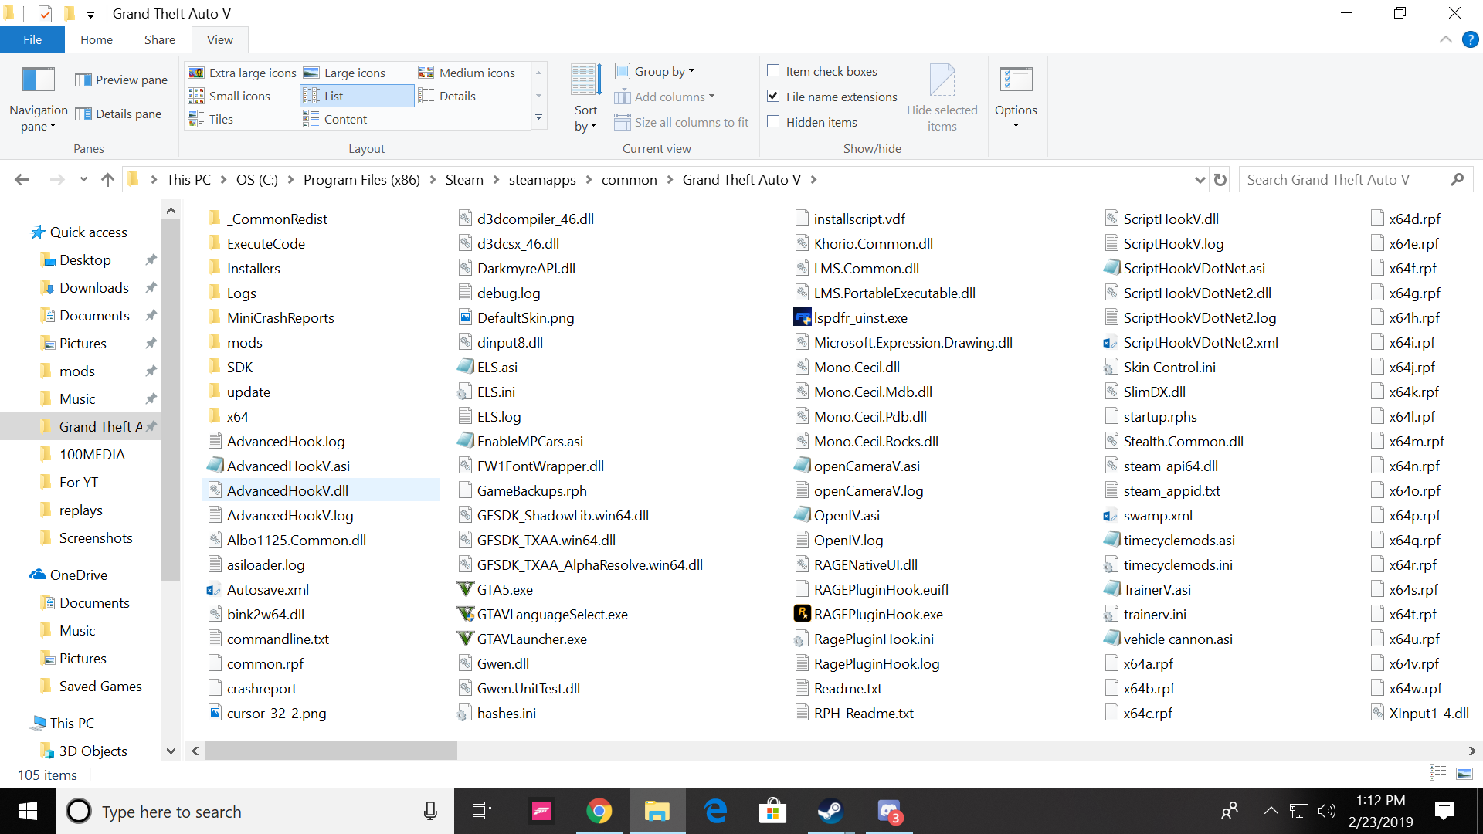Enable Item check boxes
The width and height of the screenshot is (1483, 834).
click(773, 70)
